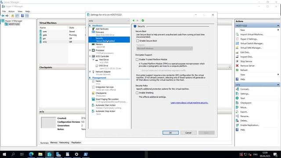
Task: Click green previous-VM arrow in Settings dialog
Action: click(133, 21)
